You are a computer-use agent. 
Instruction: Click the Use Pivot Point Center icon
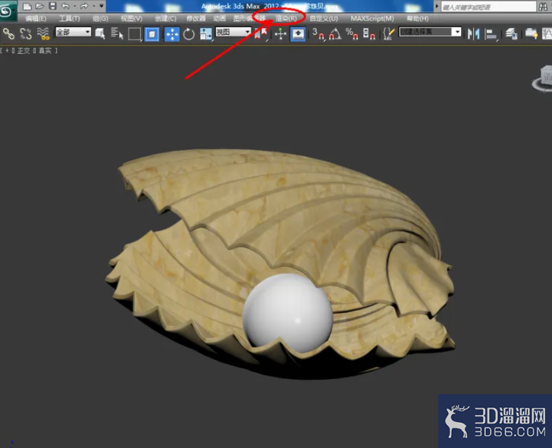pos(261,34)
